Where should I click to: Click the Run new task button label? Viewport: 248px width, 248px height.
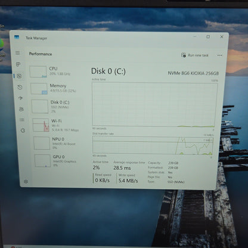[x=198, y=55]
